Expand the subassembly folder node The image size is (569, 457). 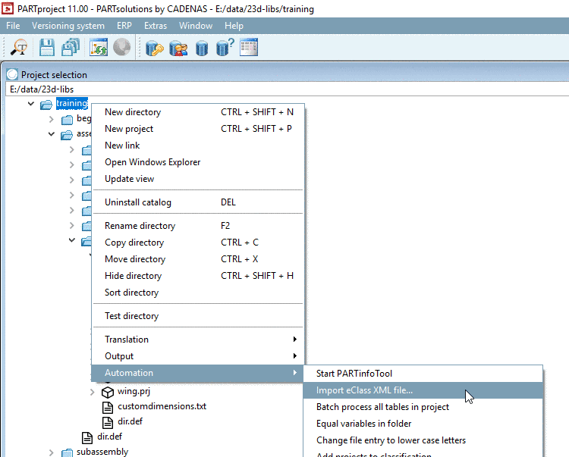pyautogui.click(x=52, y=452)
